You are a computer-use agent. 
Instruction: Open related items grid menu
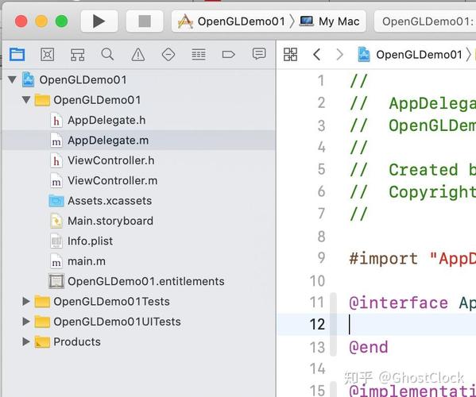coord(290,55)
